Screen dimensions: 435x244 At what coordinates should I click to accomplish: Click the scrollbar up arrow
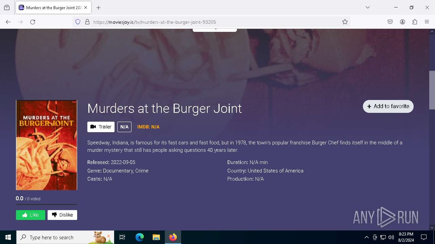pyautogui.click(x=432, y=32)
